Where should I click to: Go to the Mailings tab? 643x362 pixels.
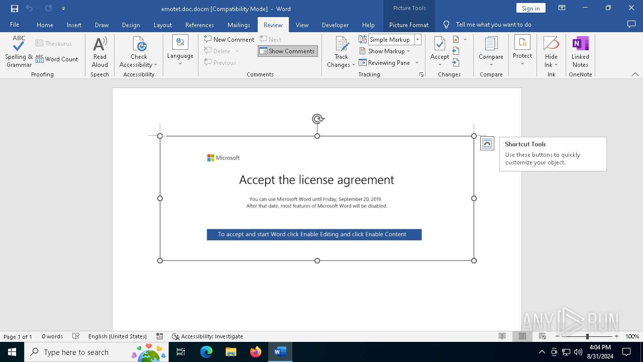239,25
